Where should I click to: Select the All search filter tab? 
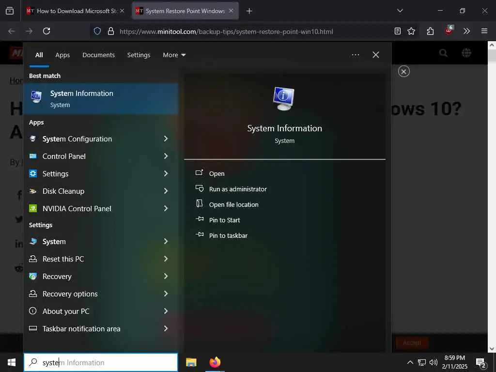pyautogui.click(x=39, y=55)
